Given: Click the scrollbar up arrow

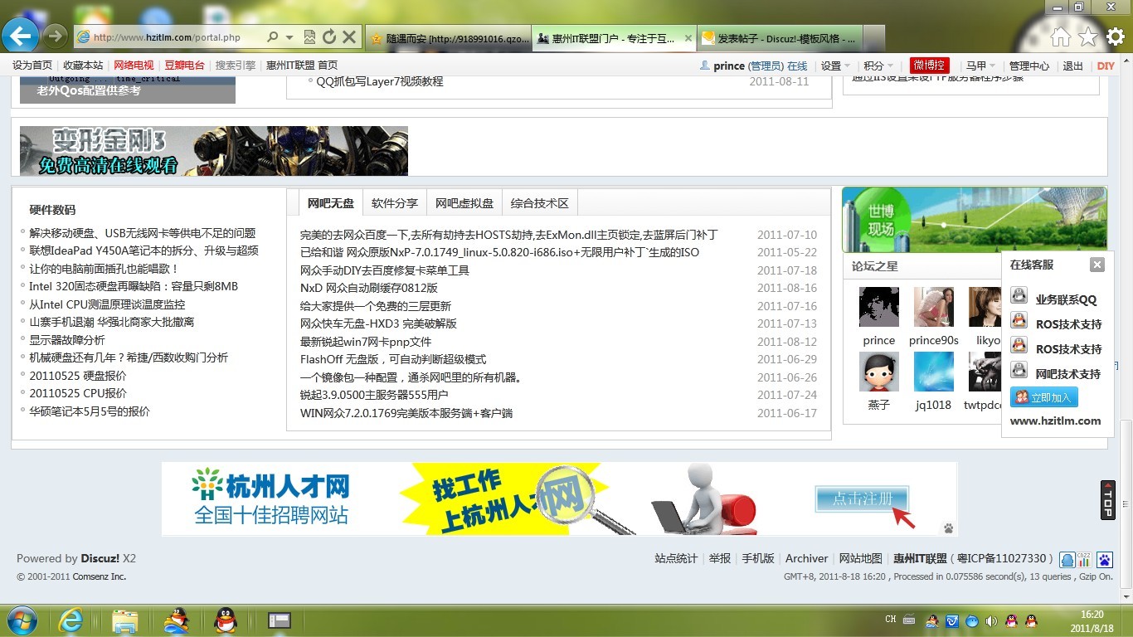Looking at the screenshot, I should click(1126, 61).
